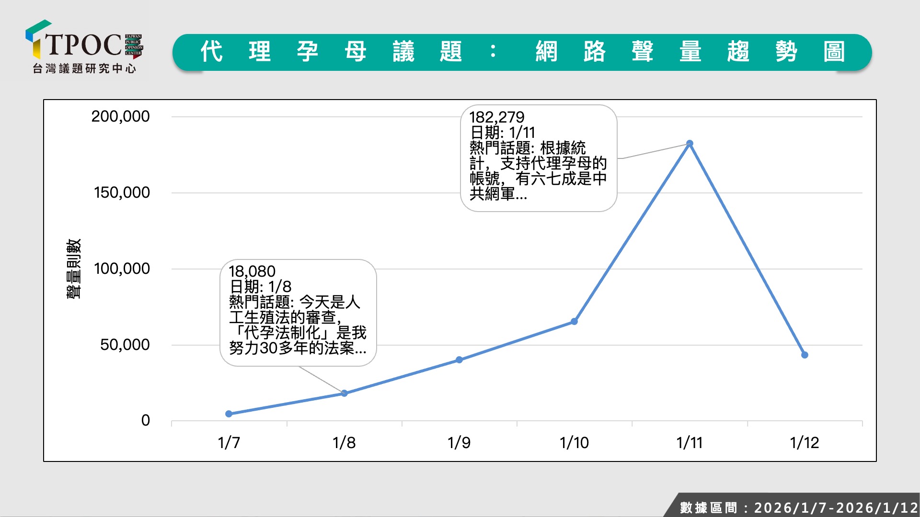Screen dimensions: 920x517
Task: Click the 數據區間 date range footer
Action: [x=798, y=507]
